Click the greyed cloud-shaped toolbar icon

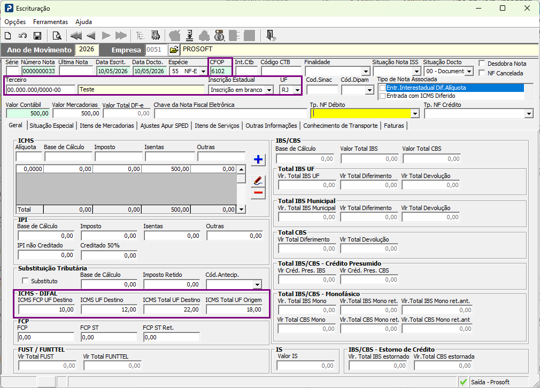pyautogui.click(x=204, y=35)
